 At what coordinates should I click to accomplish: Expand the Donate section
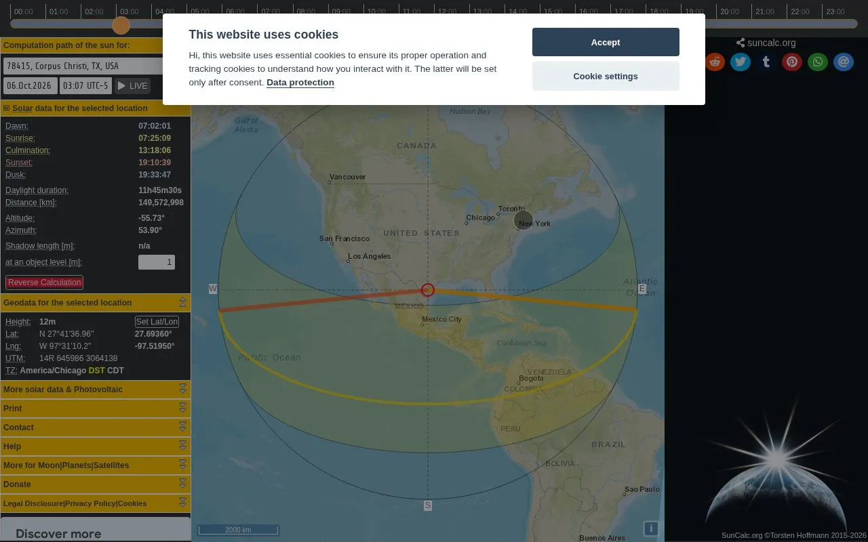tap(95, 484)
